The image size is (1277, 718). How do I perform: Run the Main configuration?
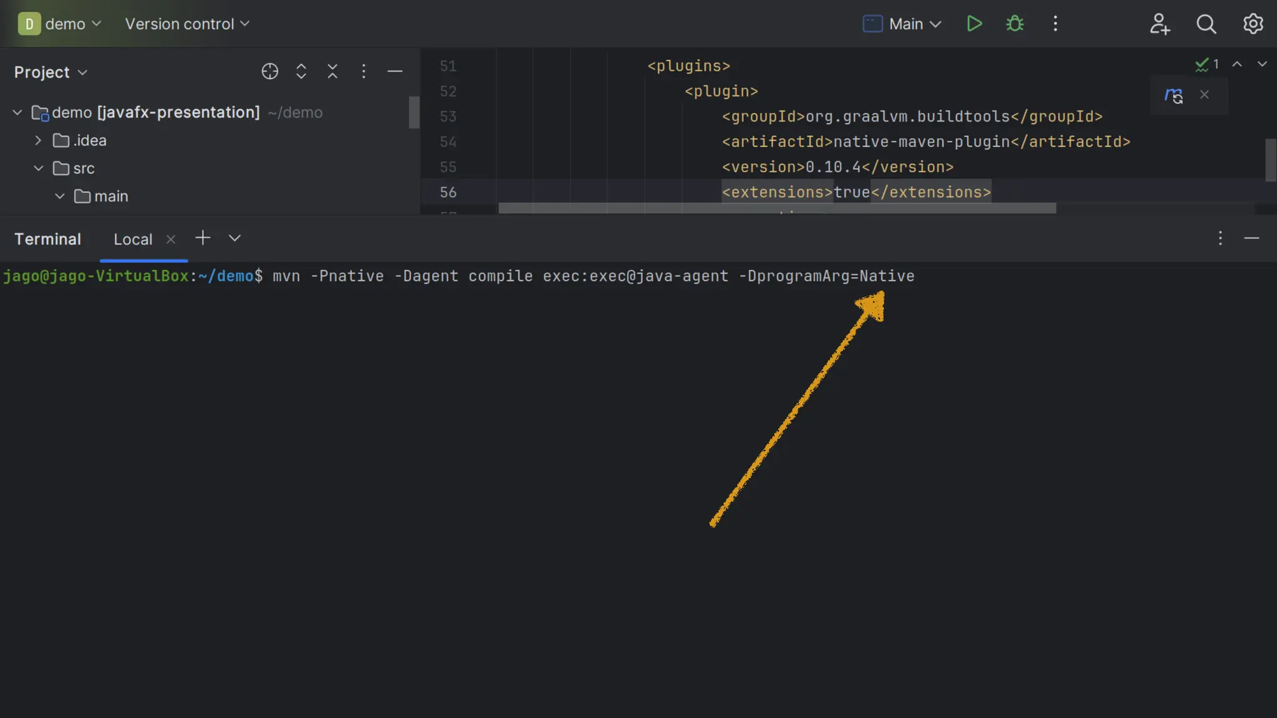pyautogui.click(x=974, y=24)
